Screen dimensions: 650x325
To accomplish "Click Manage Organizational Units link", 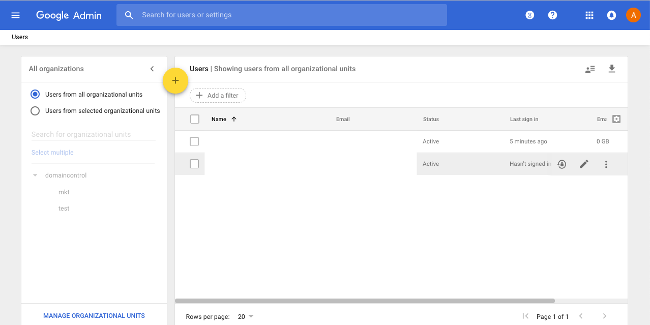I will pos(94,315).
